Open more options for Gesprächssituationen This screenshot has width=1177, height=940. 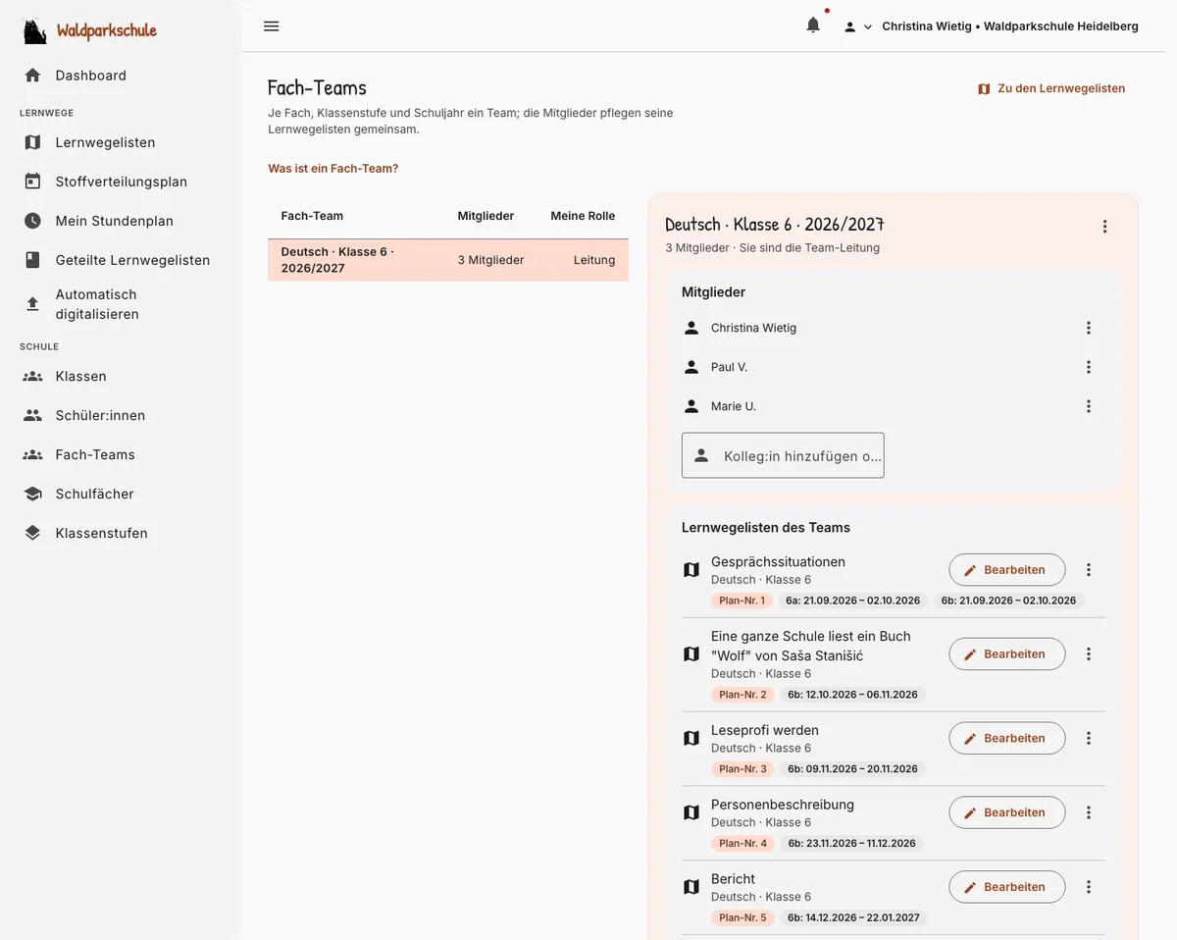pos(1088,570)
